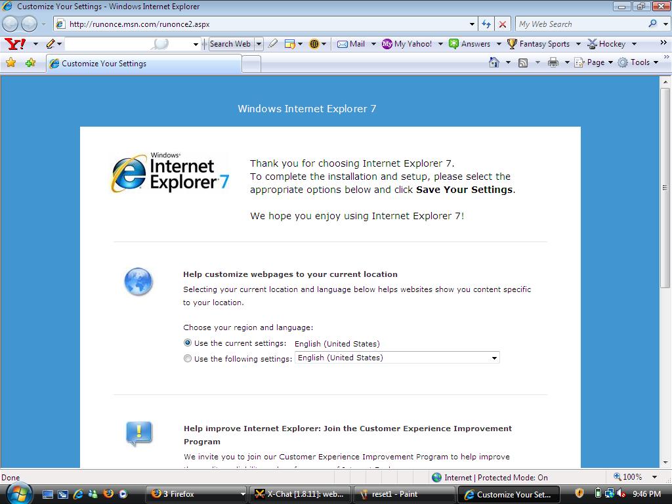The height and width of the screenshot is (504, 672).
Task: Switch to X-Chat taskbar window
Action: pos(300,494)
